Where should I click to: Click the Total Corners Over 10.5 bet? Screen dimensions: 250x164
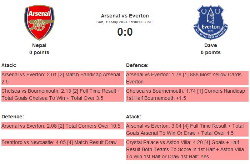coord(62,126)
